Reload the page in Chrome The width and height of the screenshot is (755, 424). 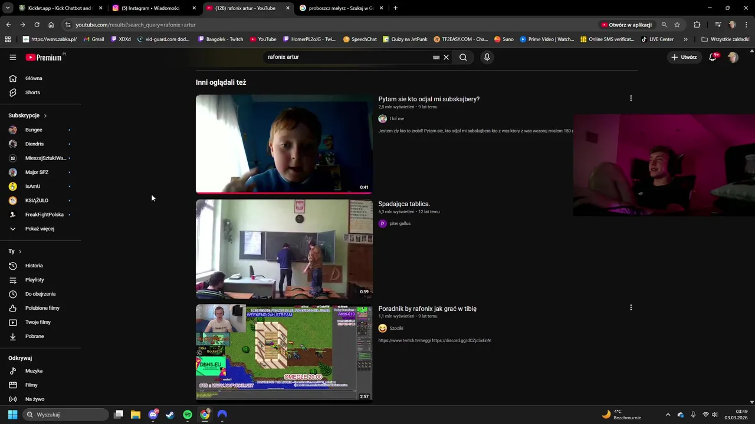tap(37, 25)
